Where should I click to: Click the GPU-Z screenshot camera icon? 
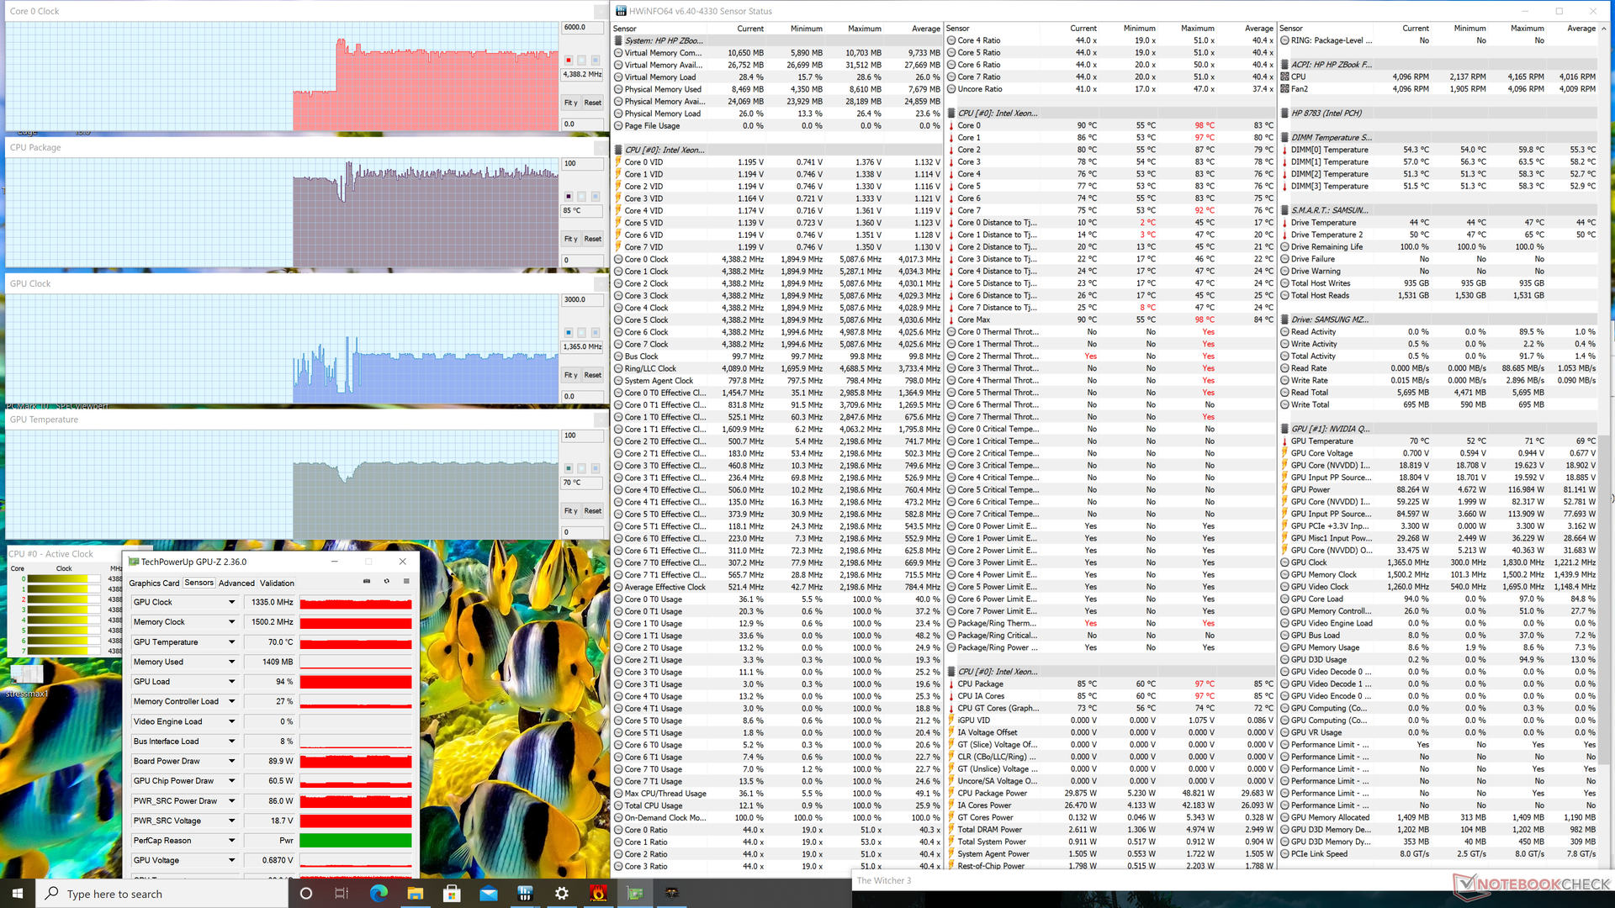tap(367, 581)
